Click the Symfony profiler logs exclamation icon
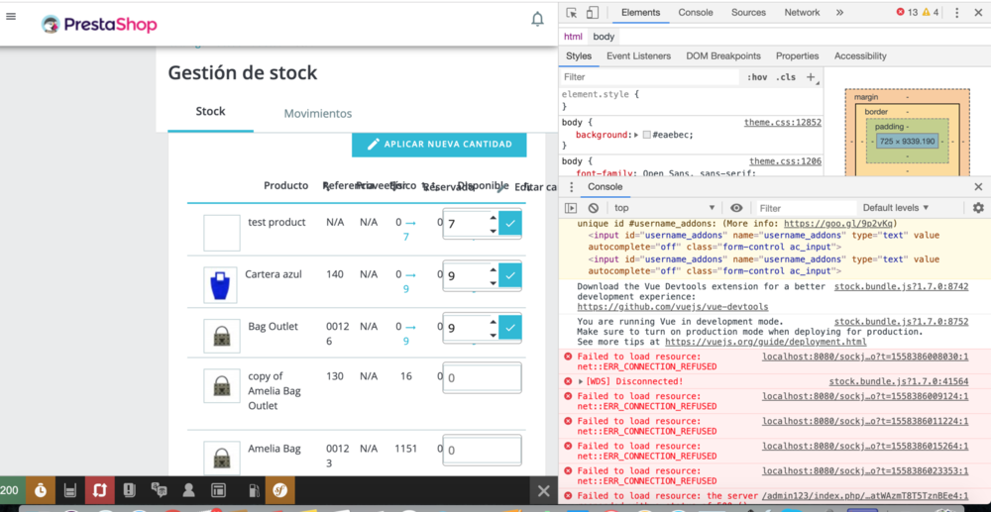Image resolution: width=991 pixels, height=512 pixels. [129, 490]
